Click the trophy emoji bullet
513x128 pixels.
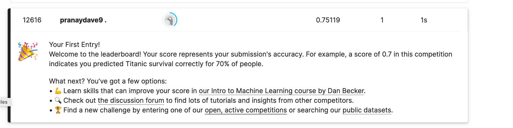[58, 110]
